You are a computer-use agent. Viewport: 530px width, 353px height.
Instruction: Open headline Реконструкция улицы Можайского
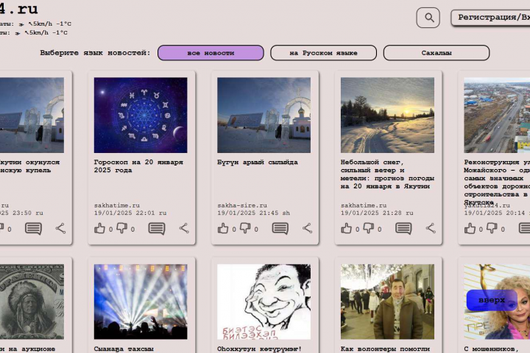[x=497, y=182]
